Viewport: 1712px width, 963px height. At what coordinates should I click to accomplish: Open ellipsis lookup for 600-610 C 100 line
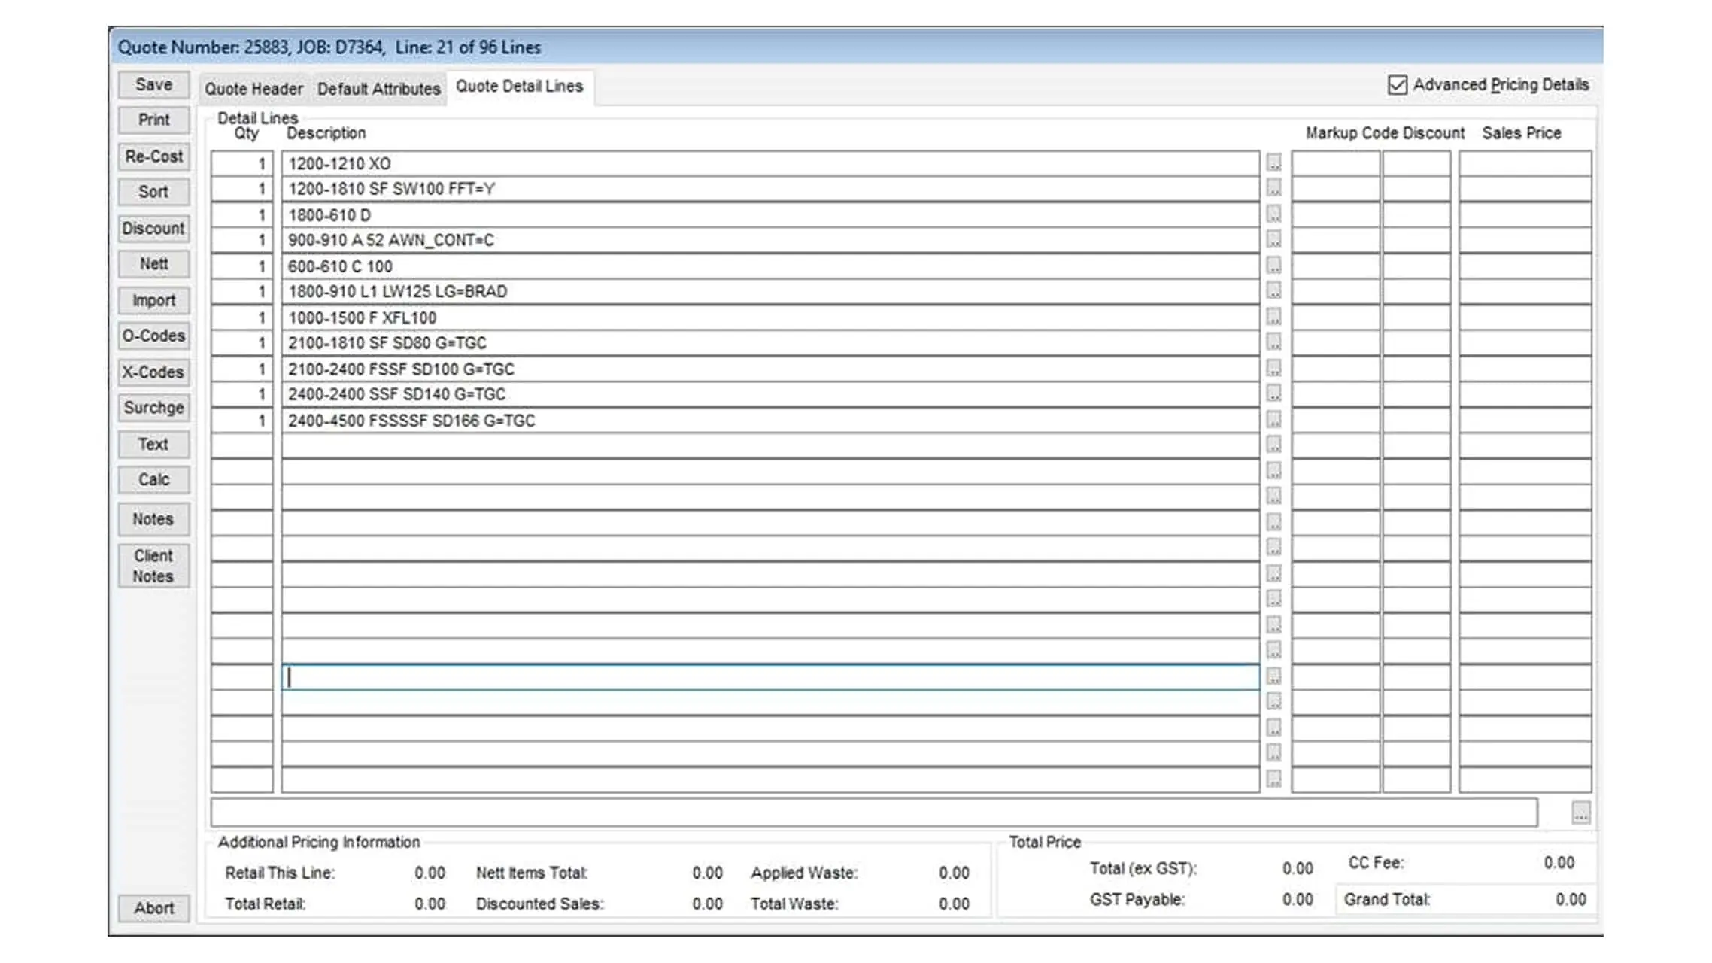(x=1273, y=265)
